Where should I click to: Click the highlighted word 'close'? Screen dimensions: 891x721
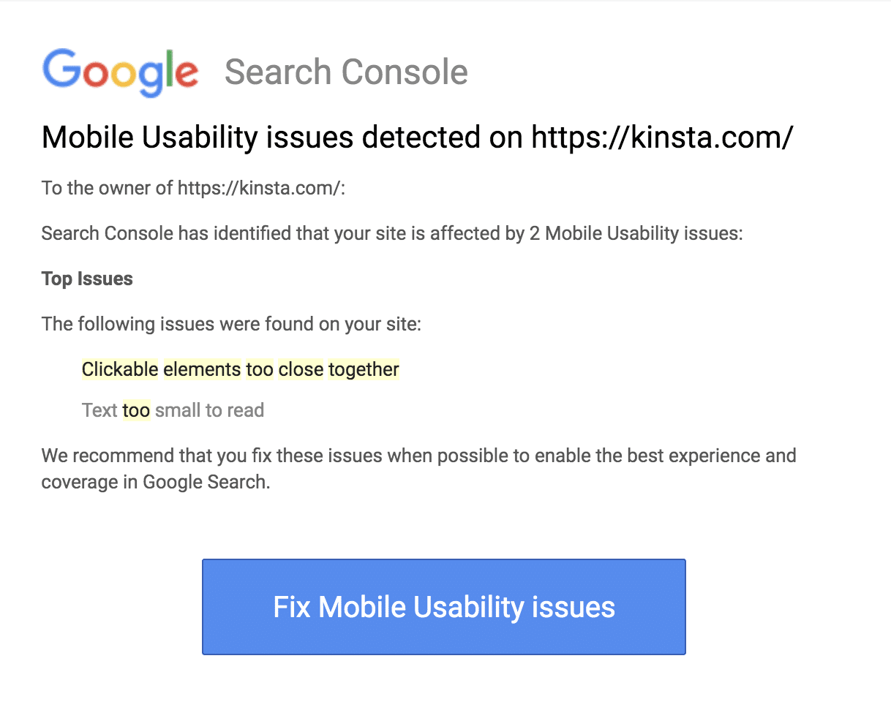pos(301,369)
